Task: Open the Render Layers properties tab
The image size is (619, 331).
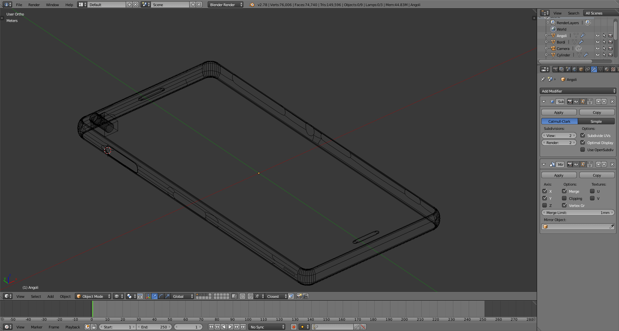Action: click(562, 69)
